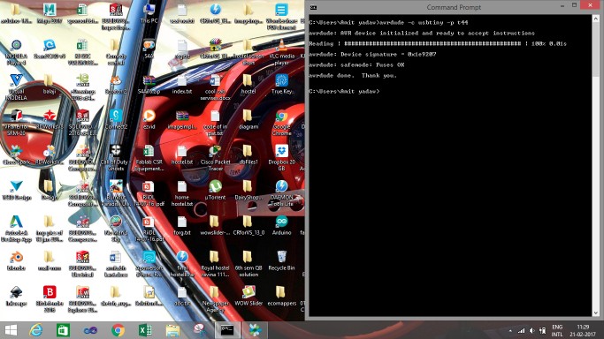Open the DAEMON Tools Lite shortcut

(281, 193)
